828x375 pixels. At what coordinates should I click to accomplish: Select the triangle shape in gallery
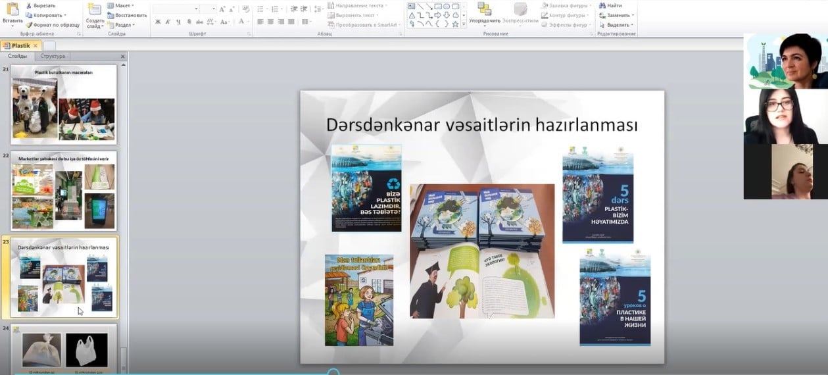tap(412, 15)
